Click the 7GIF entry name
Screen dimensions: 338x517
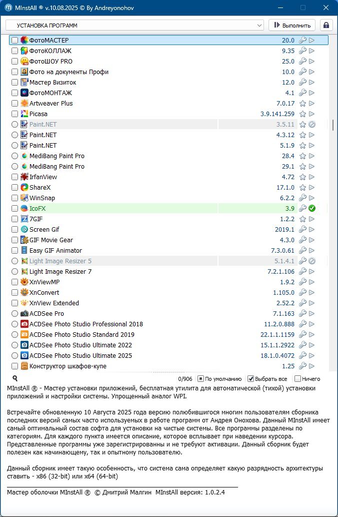coord(36,219)
